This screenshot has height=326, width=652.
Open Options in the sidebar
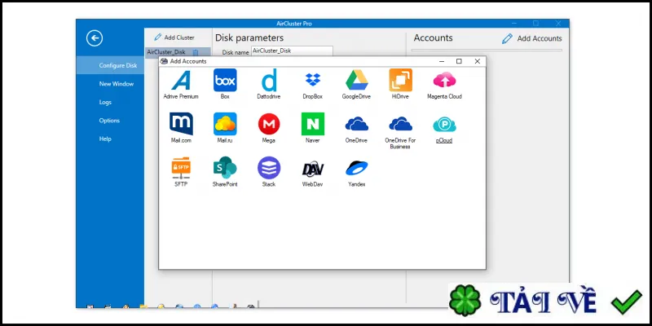(110, 120)
